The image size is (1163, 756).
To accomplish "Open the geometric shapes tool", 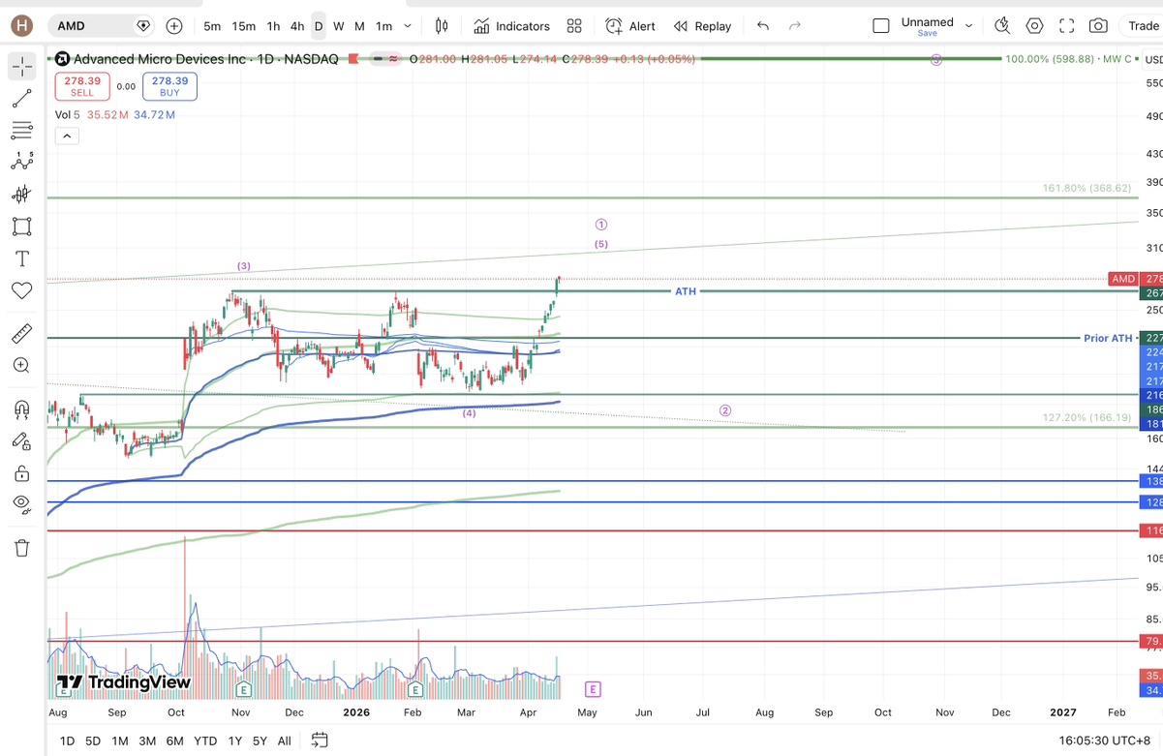I will pos(21,227).
